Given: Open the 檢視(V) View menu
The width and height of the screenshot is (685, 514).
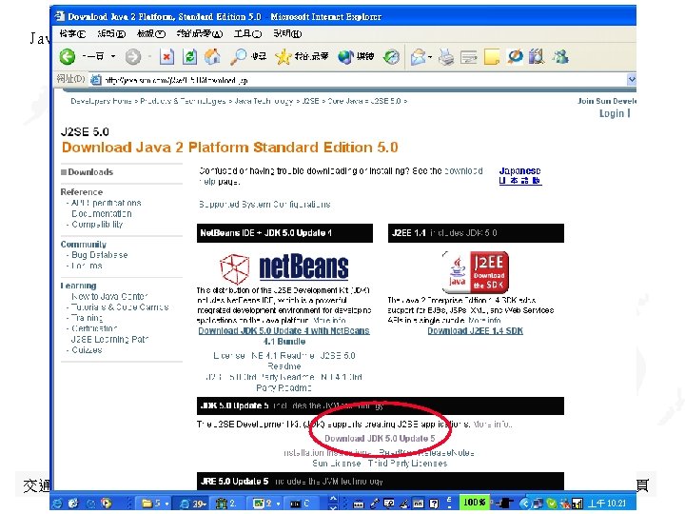Looking at the screenshot, I should [150, 33].
